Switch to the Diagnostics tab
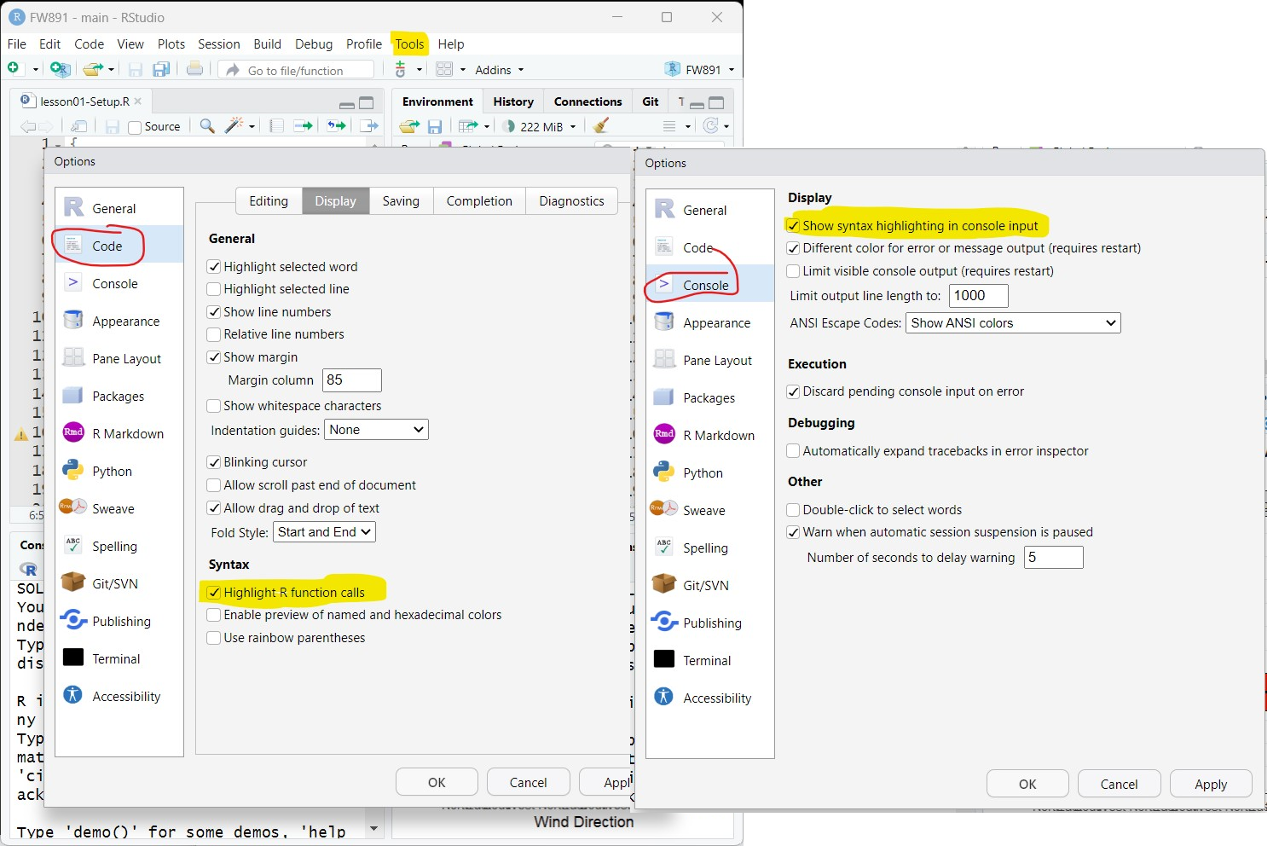 click(571, 201)
